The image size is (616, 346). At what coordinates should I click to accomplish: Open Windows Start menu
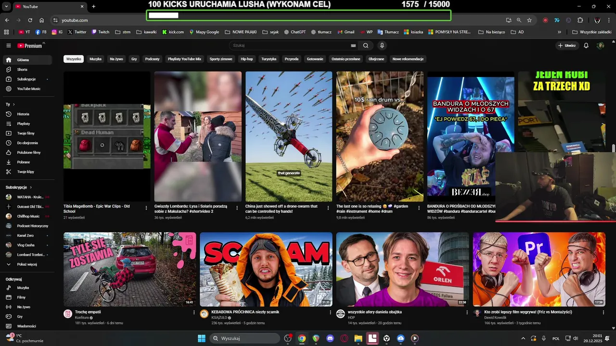(x=201, y=338)
